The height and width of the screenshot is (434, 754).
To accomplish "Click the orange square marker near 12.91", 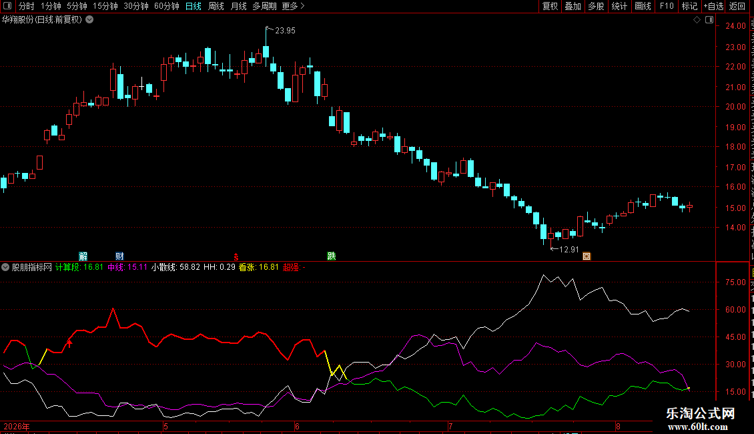I will tap(587, 256).
